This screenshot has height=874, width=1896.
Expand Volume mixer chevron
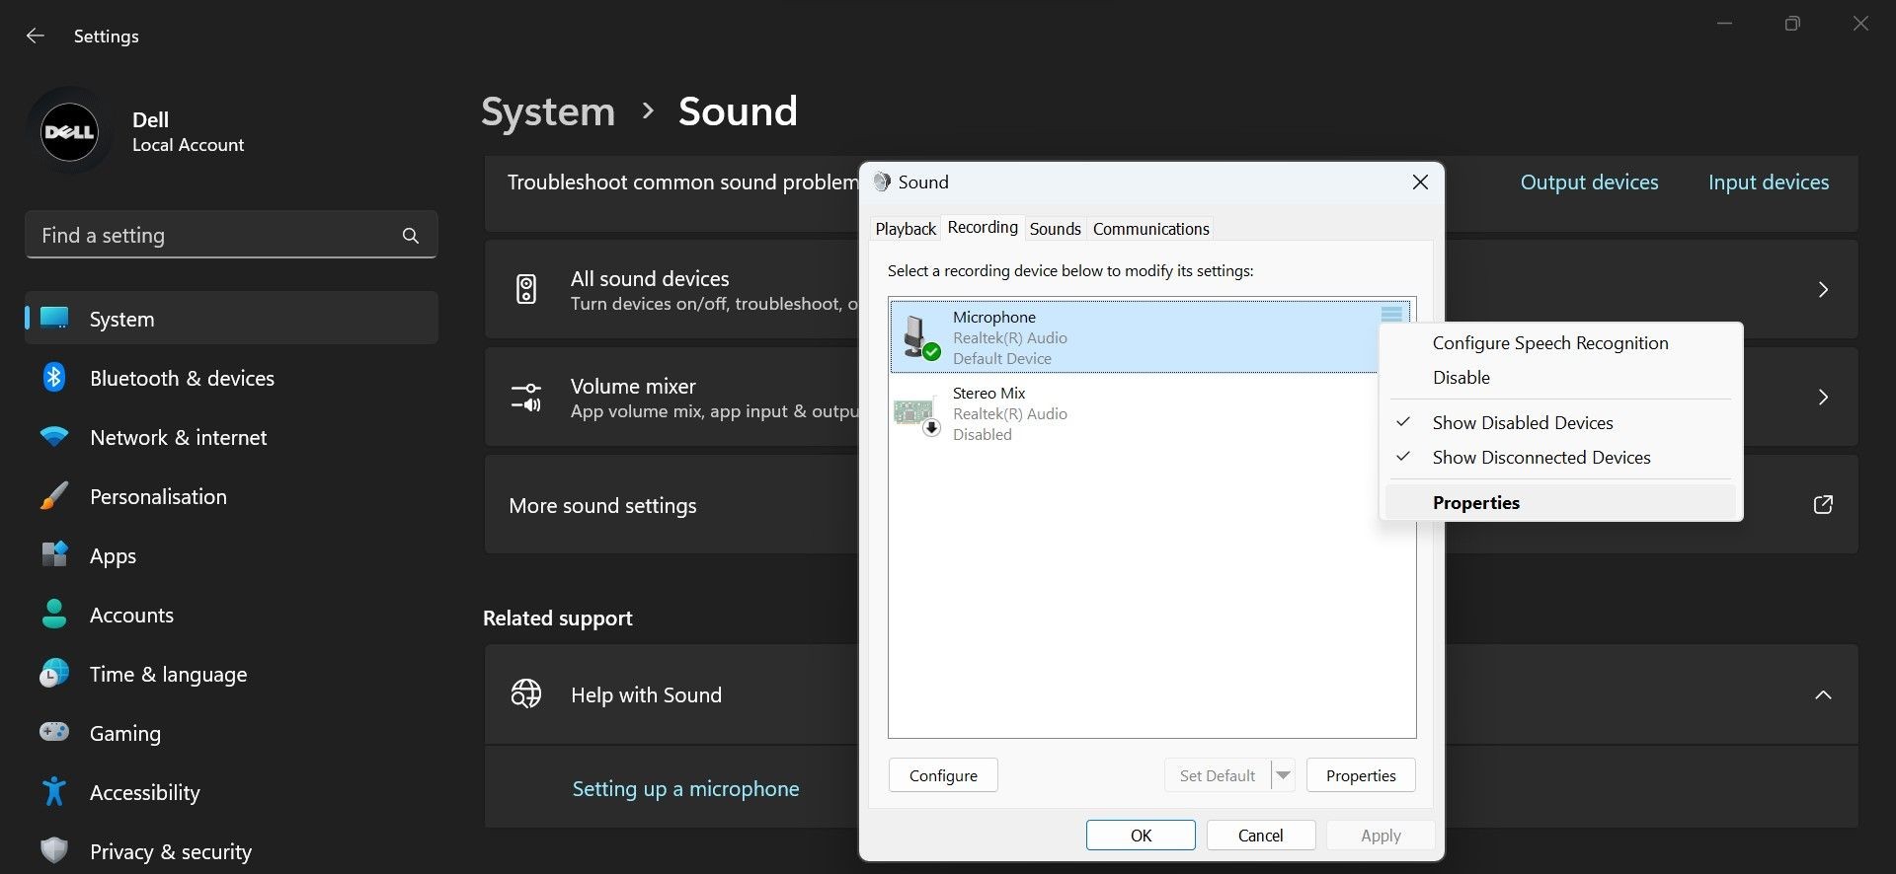point(1823,397)
